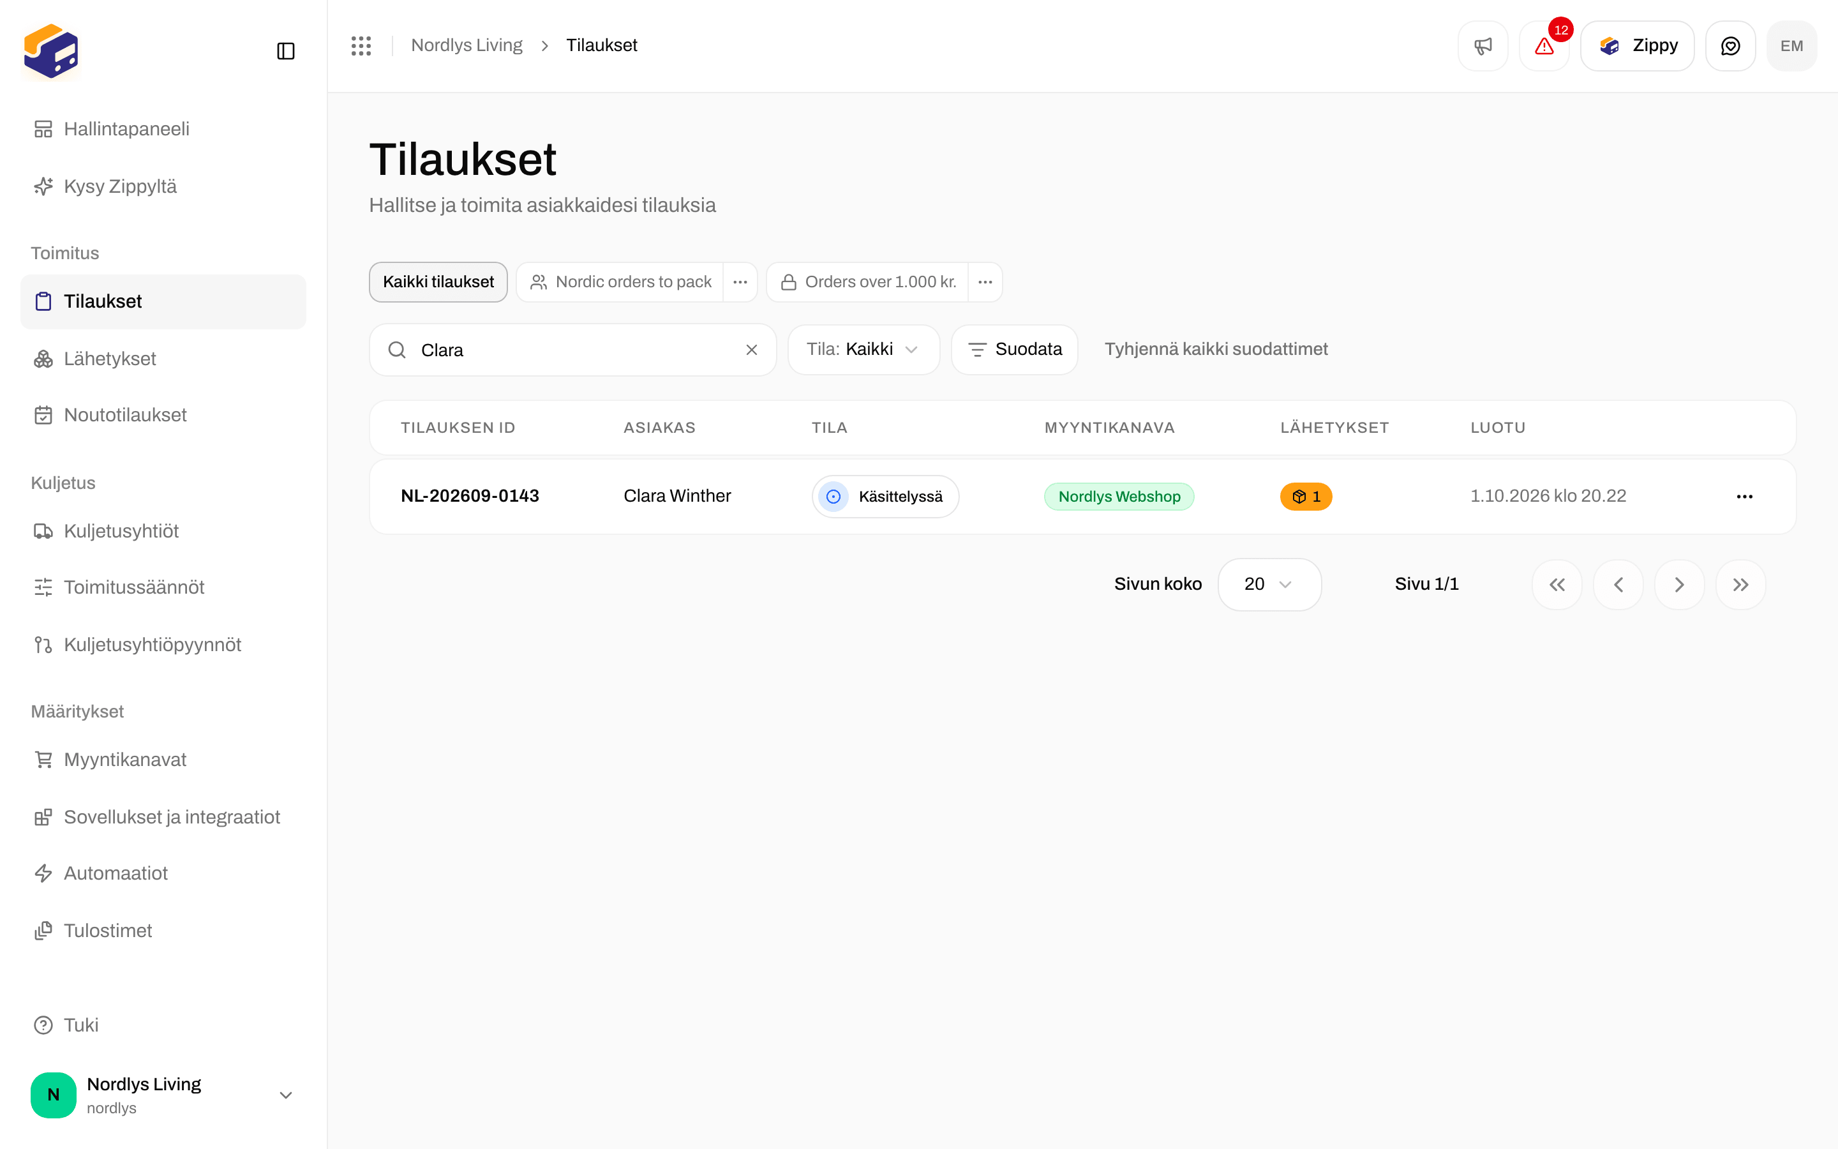This screenshot has width=1838, height=1149.
Task: Open the apps grid launcher
Action: coord(361,45)
